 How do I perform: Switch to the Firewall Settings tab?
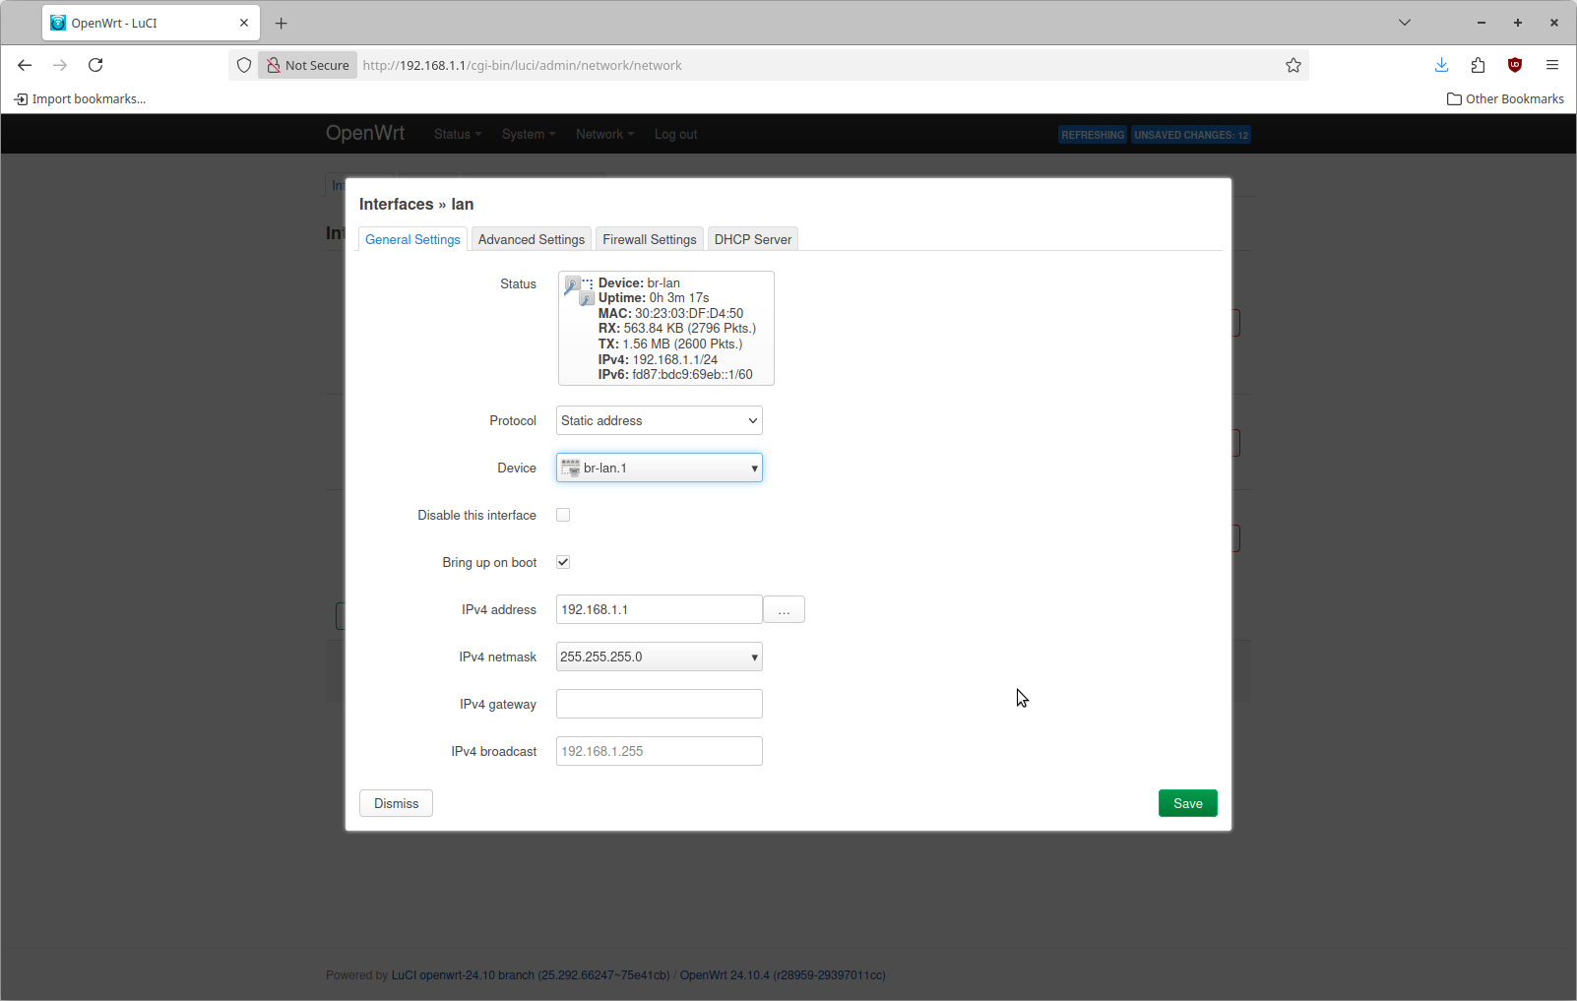click(649, 239)
